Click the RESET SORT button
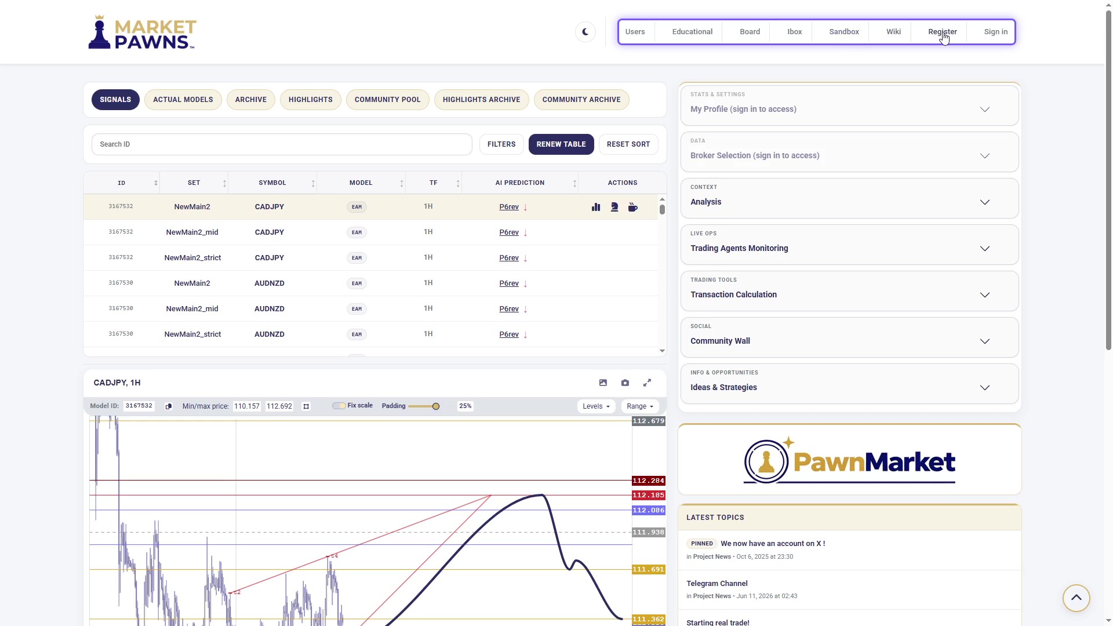 tap(628, 144)
